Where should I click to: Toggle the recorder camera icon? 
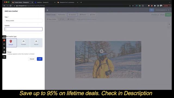point(4,57)
